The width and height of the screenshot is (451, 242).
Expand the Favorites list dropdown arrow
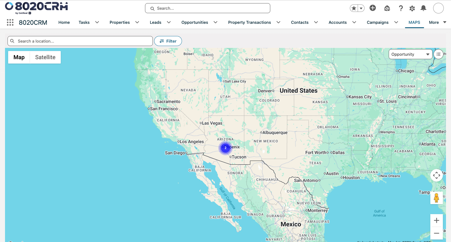(x=361, y=8)
